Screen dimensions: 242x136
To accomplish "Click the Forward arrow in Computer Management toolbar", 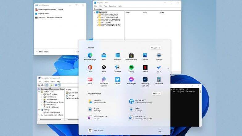I will coord(42,85).
